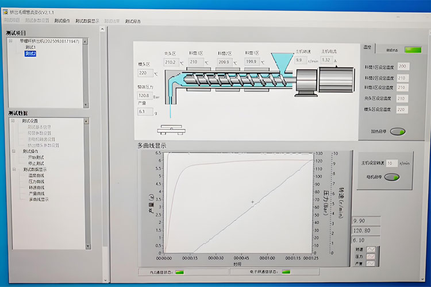
Task: Toggle the 电机启停 motor switch
Action: [392, 177]
